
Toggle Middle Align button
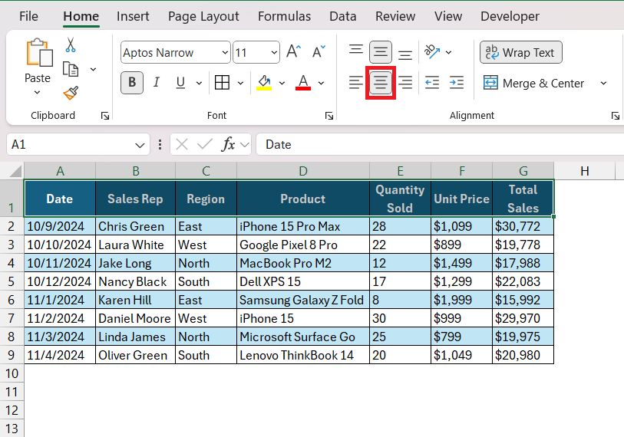point(381,51)
